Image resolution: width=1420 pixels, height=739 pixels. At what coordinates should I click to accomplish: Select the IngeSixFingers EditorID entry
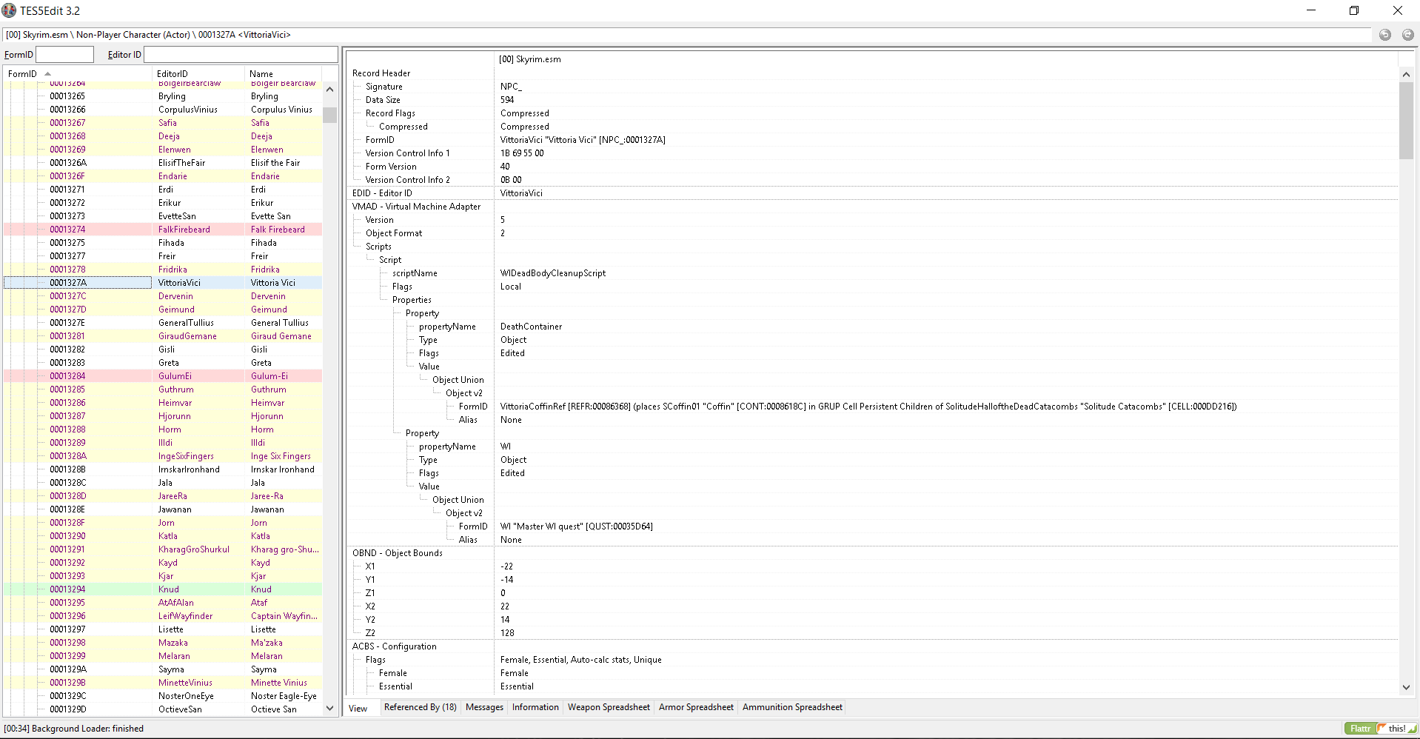tap(186, 456)
